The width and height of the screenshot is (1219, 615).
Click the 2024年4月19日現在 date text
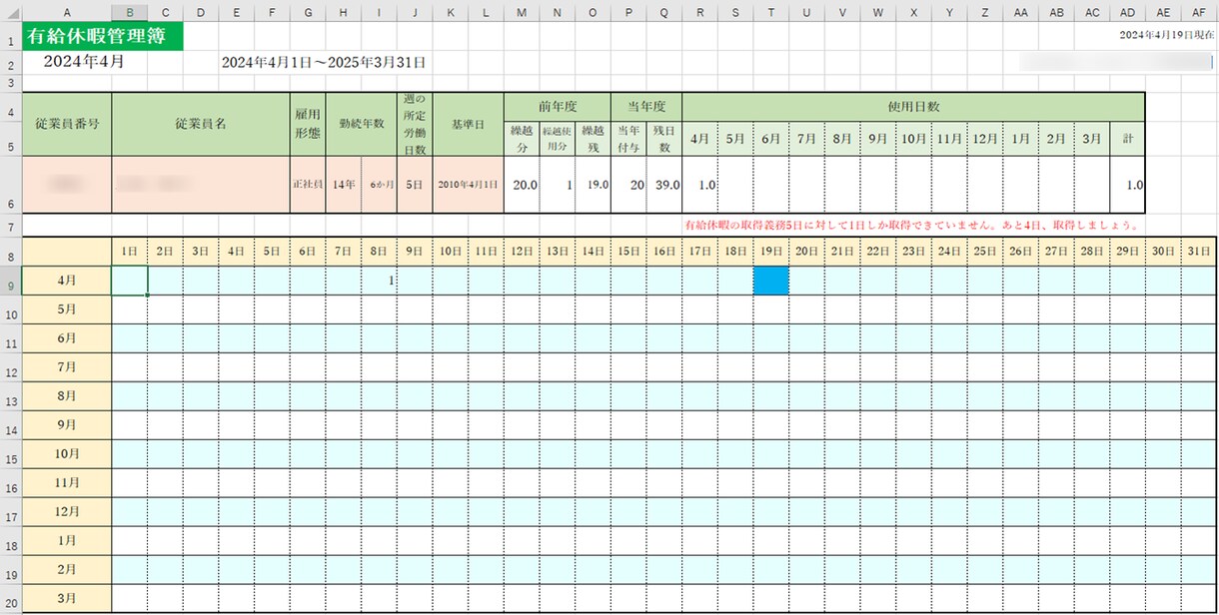[x=1166, y=35]
